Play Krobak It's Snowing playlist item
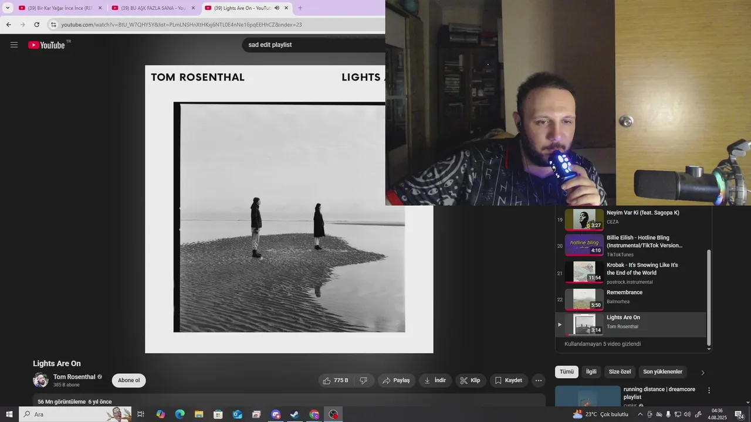 click(631, 273)
